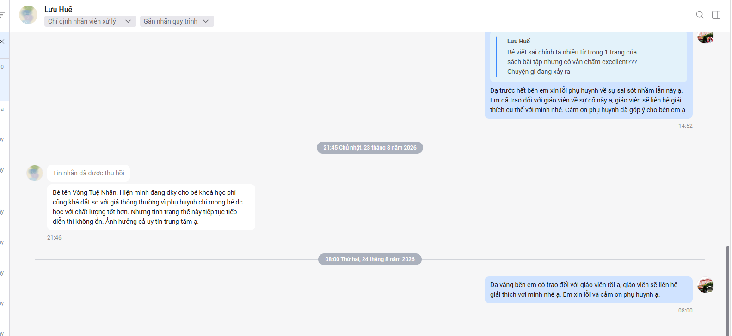Click the customer avatar next to recalled message
Viewport: 732px width, 336px height.
click(35, 173)
